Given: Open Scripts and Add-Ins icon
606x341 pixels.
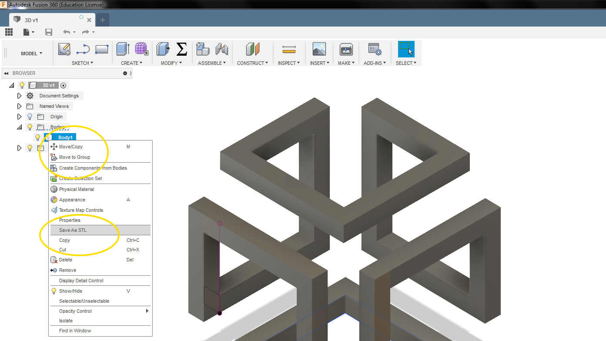Looking at the screenshot, I should click(x=375, y=49).
